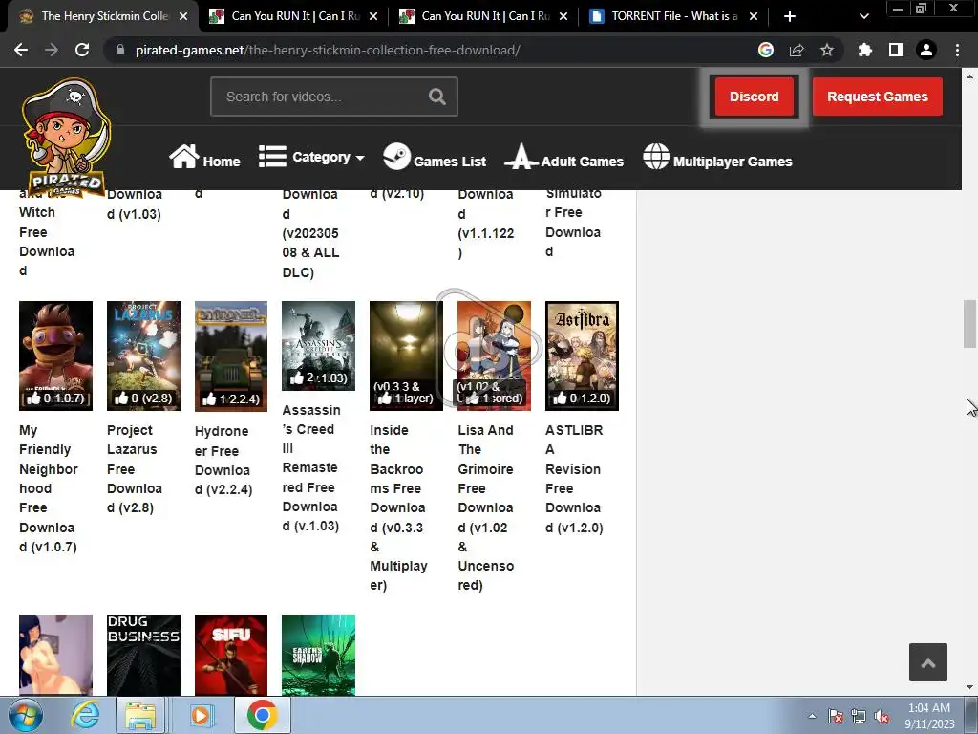Open Lisa And The Grimoire title link
The height and width of the screenshot is (734, 978).
point(486,507)
